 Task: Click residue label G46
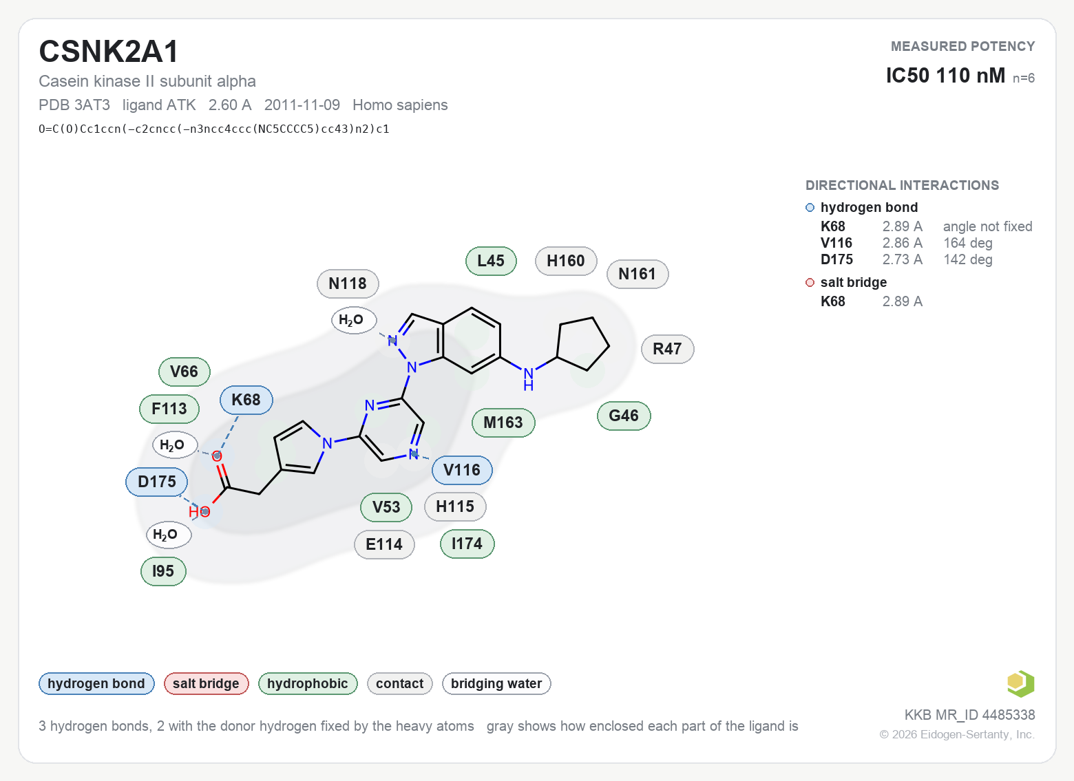(624, 416)
